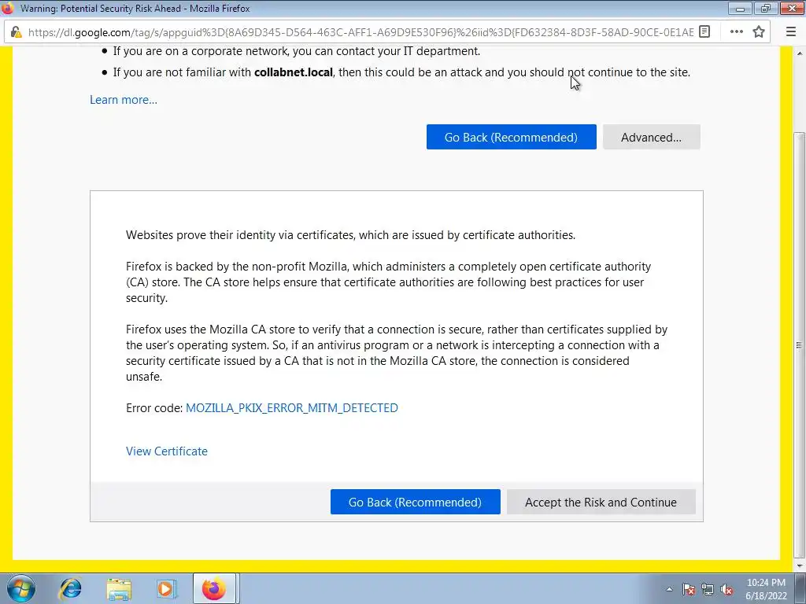Show hidden tray icons arrow
The height and width of the screenshot is (604, 806).
(669, 590)
